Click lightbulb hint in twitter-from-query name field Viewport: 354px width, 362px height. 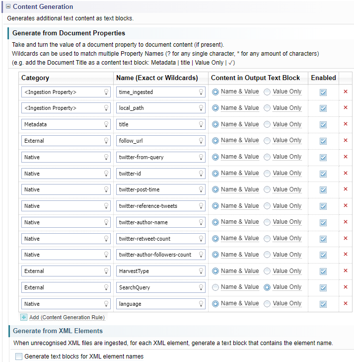(201, 157)
